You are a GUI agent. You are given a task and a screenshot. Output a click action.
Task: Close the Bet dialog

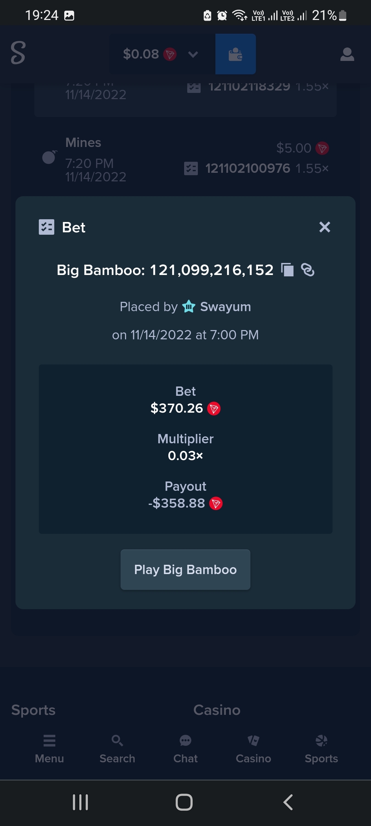325,227
